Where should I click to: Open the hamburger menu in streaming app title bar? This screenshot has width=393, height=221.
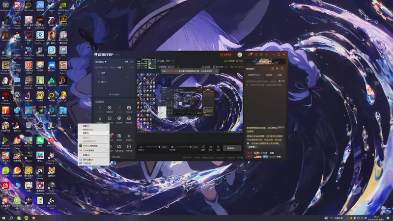(266, 55)
